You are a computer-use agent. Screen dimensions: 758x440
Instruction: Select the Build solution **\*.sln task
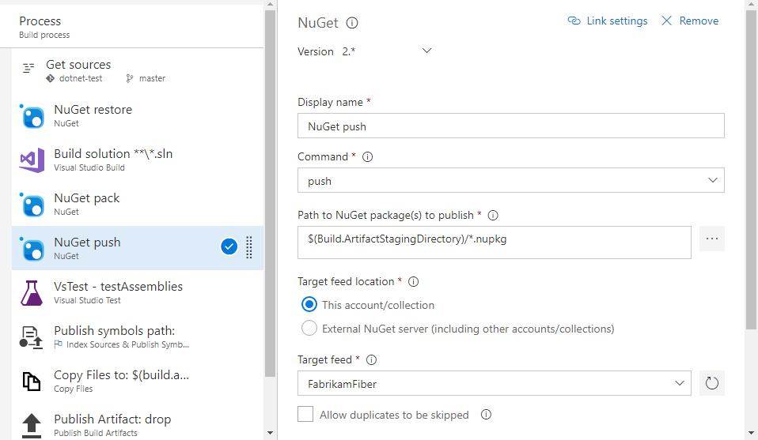[138, 160]
